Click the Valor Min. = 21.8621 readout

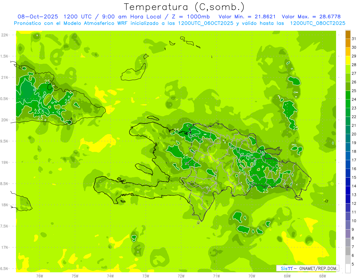click(x=247, y=17)
